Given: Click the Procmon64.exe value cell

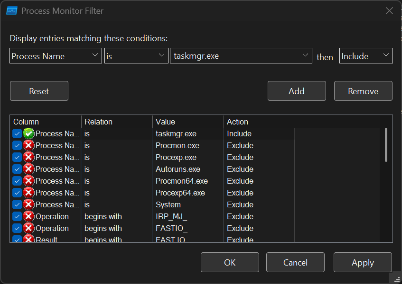Looking at the screenshot, I should (188, 181).
